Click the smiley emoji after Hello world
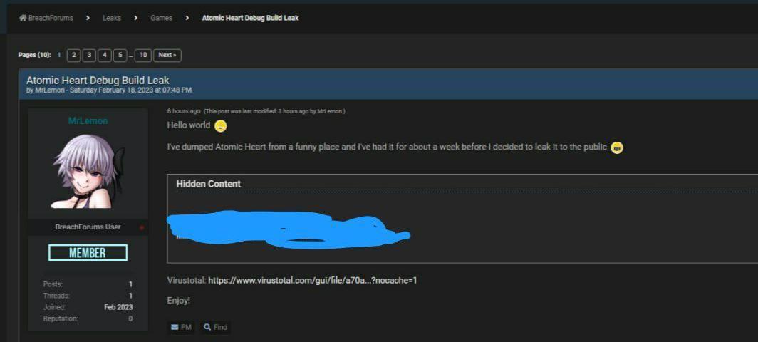758x342 pixels. coord(220,126)
